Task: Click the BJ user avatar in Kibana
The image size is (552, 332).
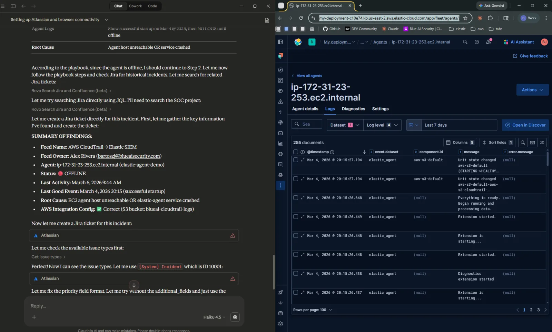Action: click(544, 42)
